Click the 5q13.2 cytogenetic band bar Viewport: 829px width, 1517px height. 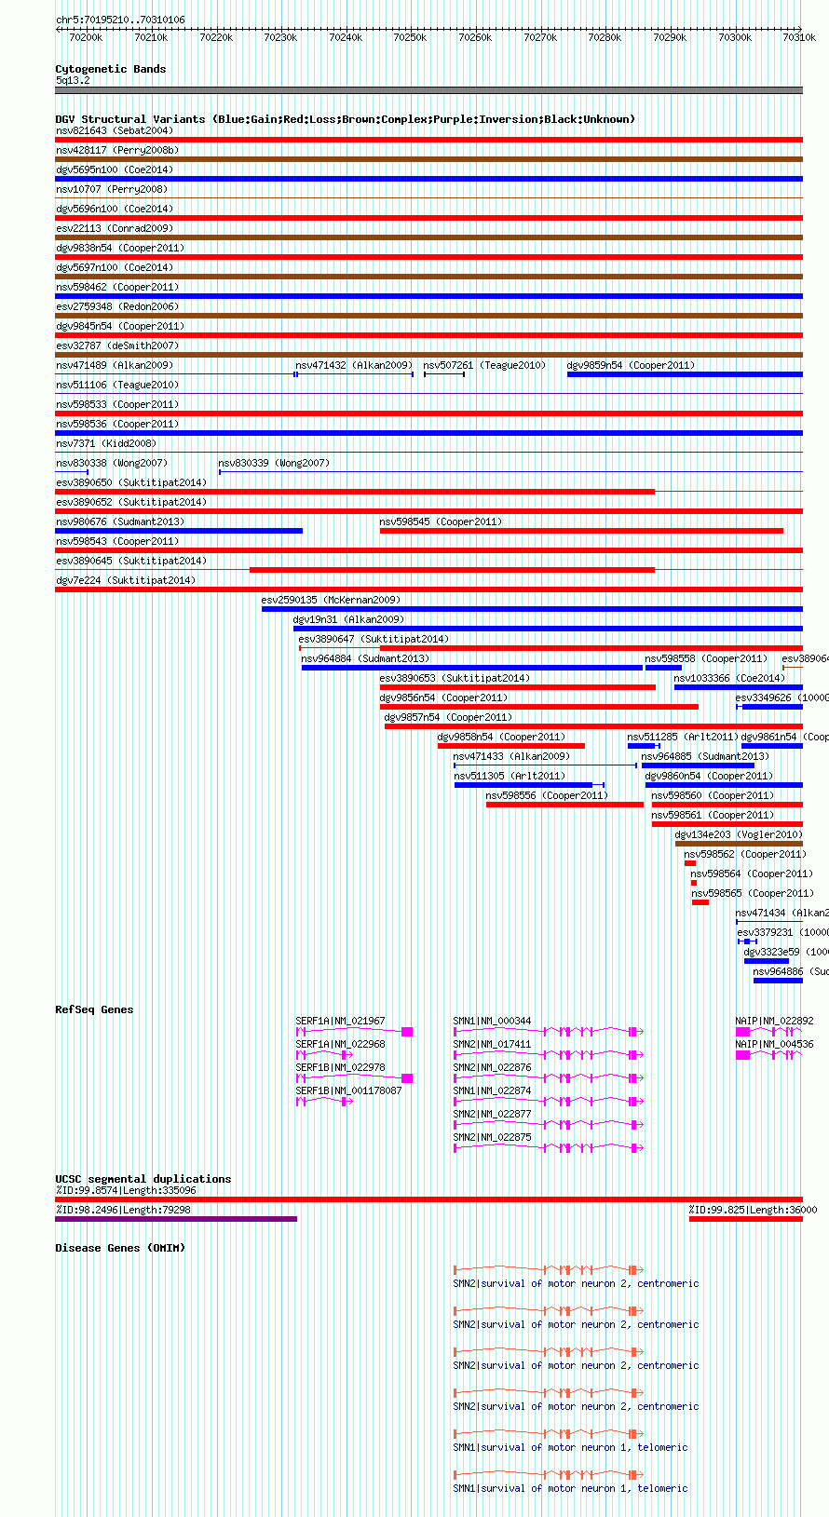(x=428, y=90)
